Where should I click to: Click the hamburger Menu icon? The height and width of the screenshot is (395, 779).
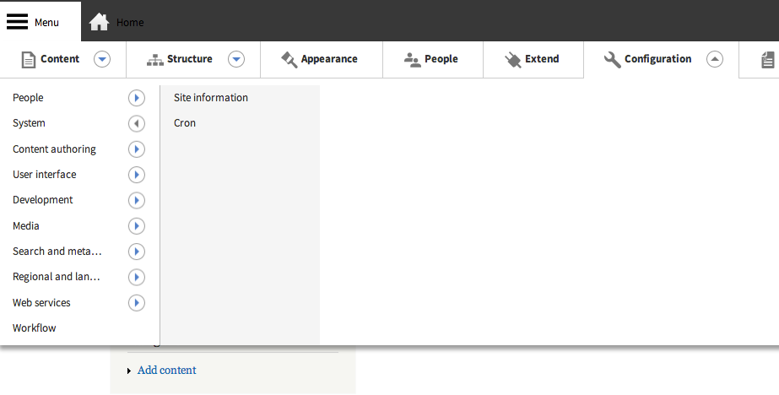17,22
